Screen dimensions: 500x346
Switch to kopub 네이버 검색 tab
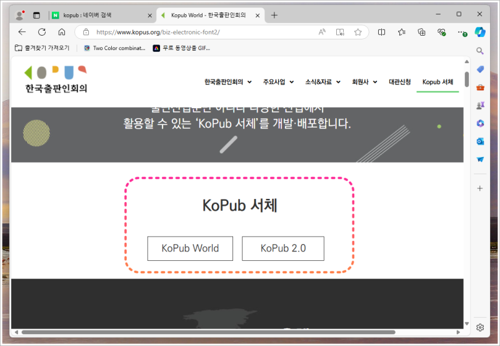pos(87,15)
